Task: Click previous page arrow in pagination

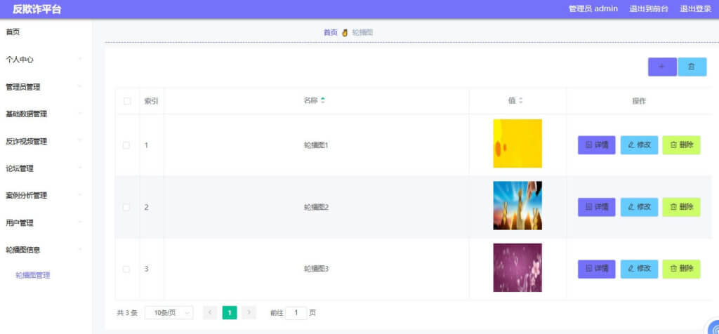Action: point(210,312)
